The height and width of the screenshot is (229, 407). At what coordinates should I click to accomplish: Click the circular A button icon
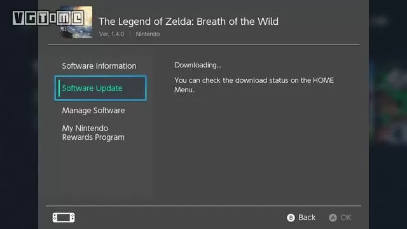[x=333, y=218]
